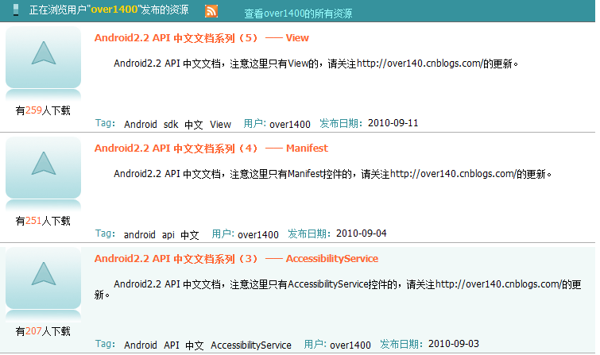
Task: Open the title Android2.2 API 中文文档系列(5) View
Action: [202, 38]
